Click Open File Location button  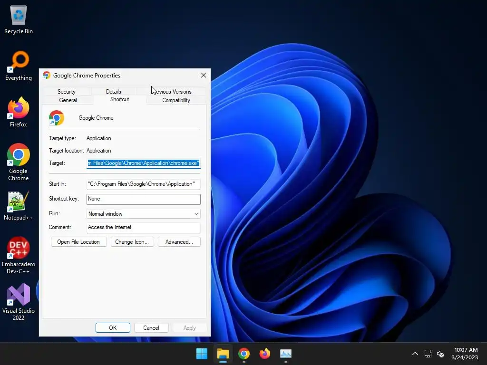[78, 242]
